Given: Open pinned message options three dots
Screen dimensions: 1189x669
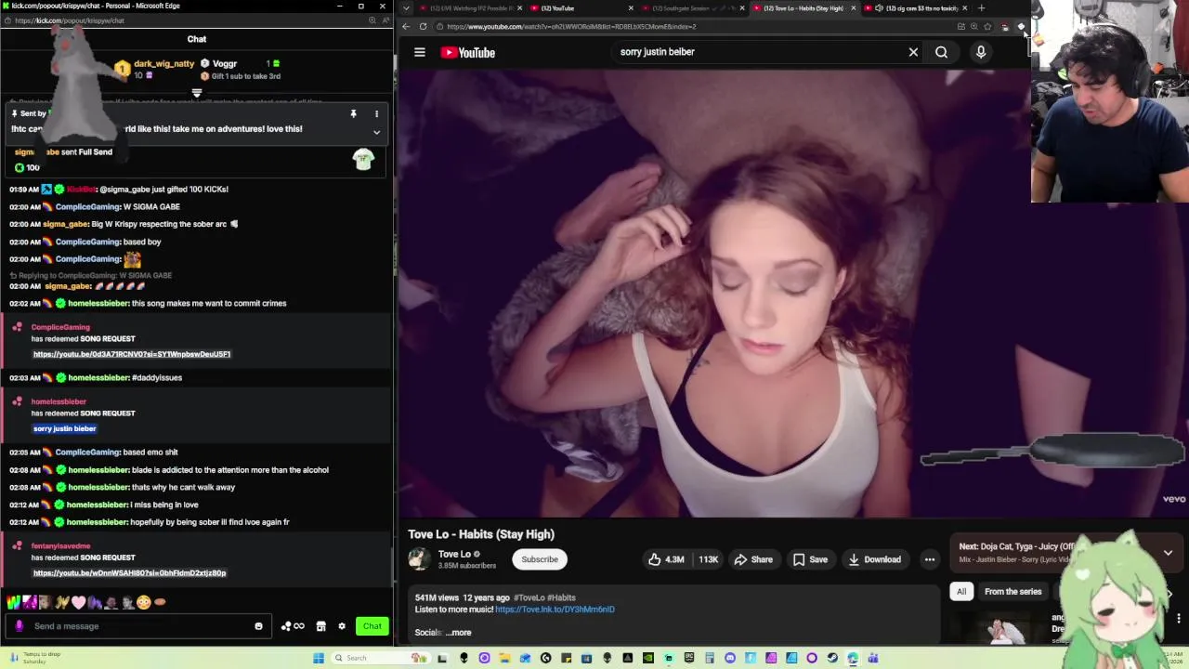Looking at the screenshot, I should [x=376, y=114].
